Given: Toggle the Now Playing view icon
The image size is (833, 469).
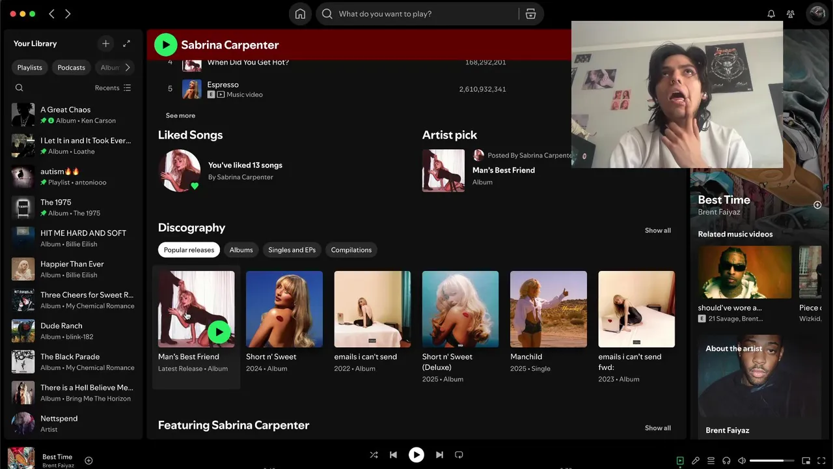Looking at the screenshot, I should [x=680, y=461].
